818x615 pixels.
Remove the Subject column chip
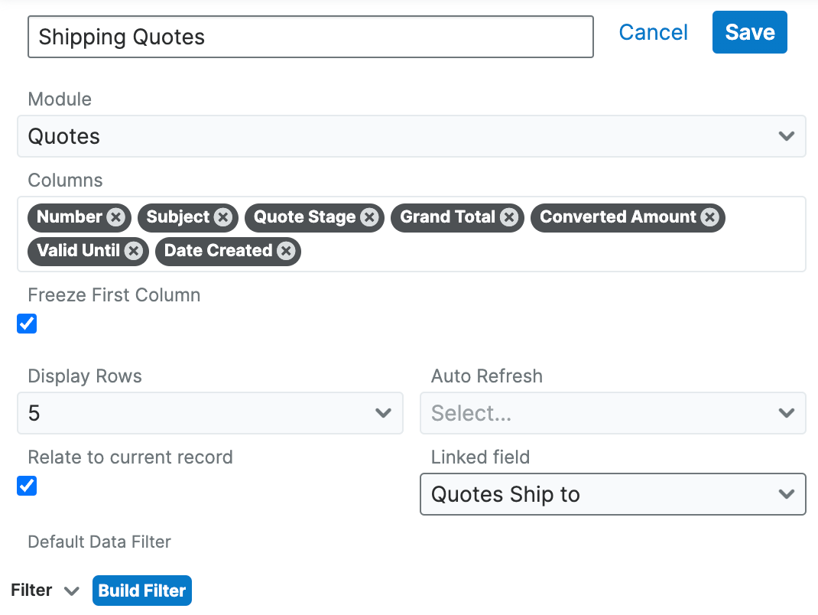pyautogui.click(x=222, y=217)
